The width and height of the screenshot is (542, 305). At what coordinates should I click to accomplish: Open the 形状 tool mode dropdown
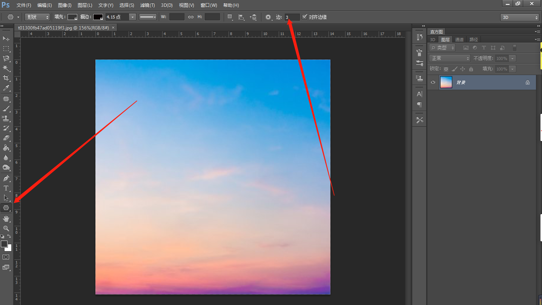[37, 17]
